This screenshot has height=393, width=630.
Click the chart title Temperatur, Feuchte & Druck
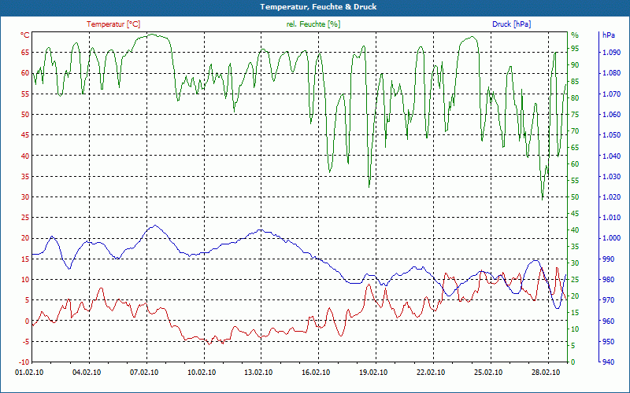(x=318, y=7)
